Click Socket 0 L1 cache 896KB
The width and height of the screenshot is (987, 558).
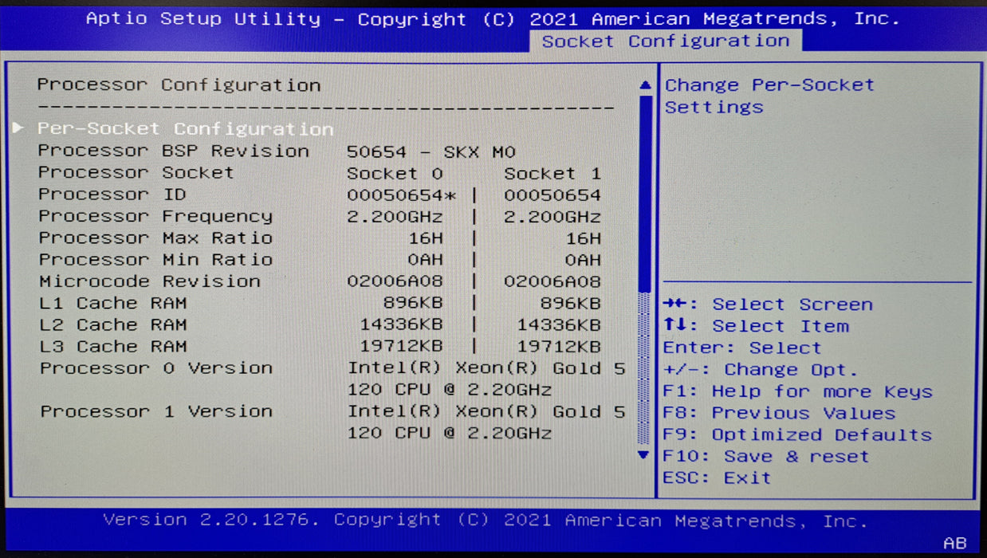pos(413,304)
